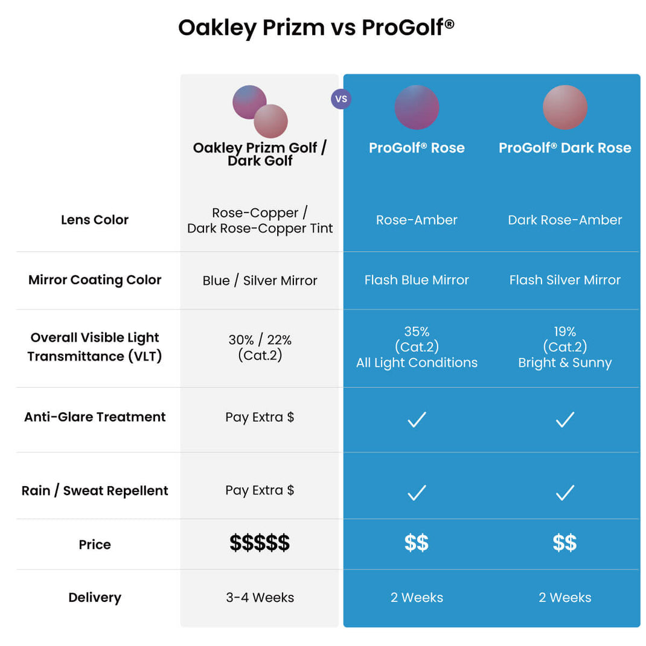This screenshot has height=646, width=646.
Task: Click the Oakley Prizm vs ProGolf title
Action: coord(316,28)
